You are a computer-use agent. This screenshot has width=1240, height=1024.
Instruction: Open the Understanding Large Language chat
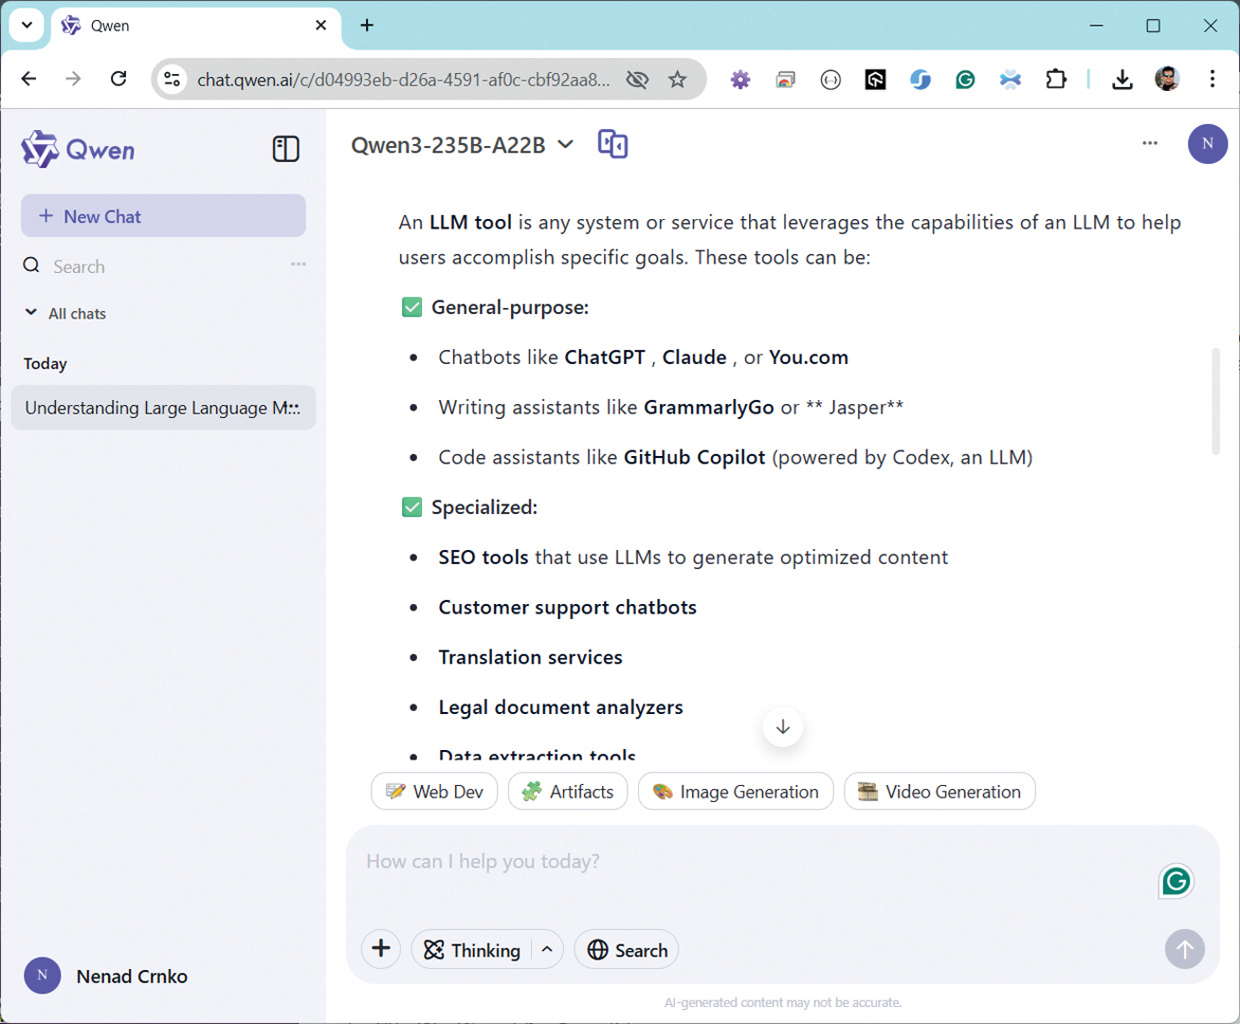click(162, 408)
